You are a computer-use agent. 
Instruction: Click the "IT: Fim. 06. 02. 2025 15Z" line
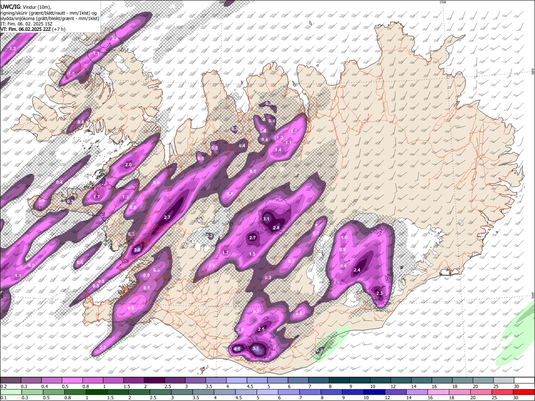coord(26,24)
